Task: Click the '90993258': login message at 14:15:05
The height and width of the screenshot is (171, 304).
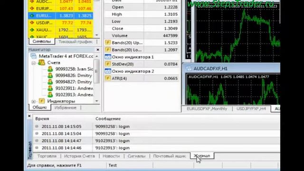Action: (x=112, y=126)
